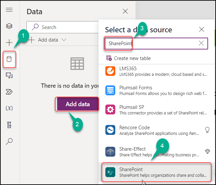
Task: Open the Variables (x) icon
Action: point(9,108)
